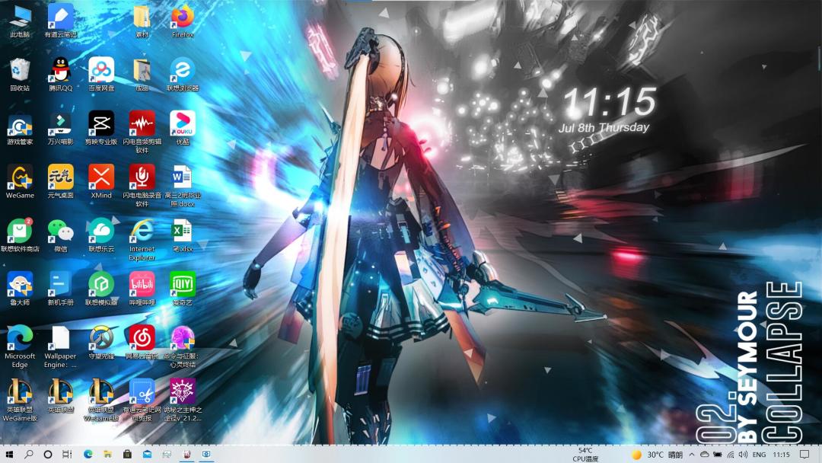The width and height of the screenshot is (822, 463).
Task: Select the Internet Explorer shortcut
Action: pyautogui.click(x=142, y=239)
